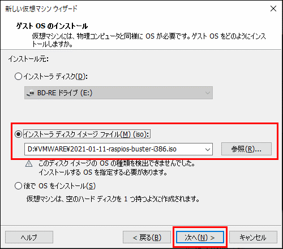Click text 仮想マシンは、空のハード ディスクを 1 つ持つように作成されます
The image size is (283, 249).
tap(113, 199)
